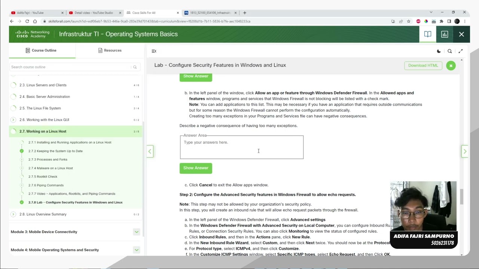Open 2.7.1 Installing and Running Applications
Screen dimensions: 479x269
70,142
